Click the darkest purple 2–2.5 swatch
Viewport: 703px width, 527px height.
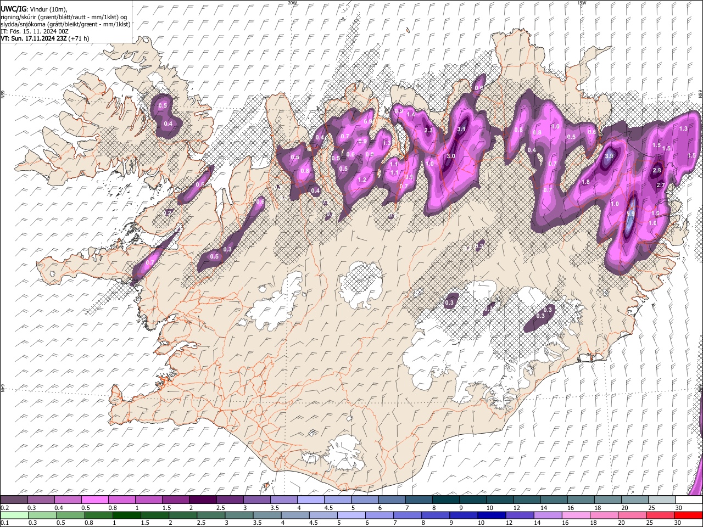pyautogui.click(x=202, y=500)
